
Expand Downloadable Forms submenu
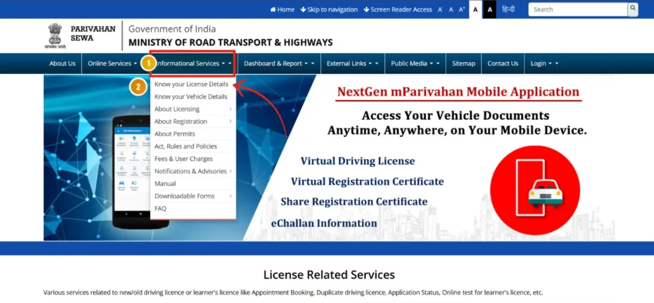pos(192,196)
